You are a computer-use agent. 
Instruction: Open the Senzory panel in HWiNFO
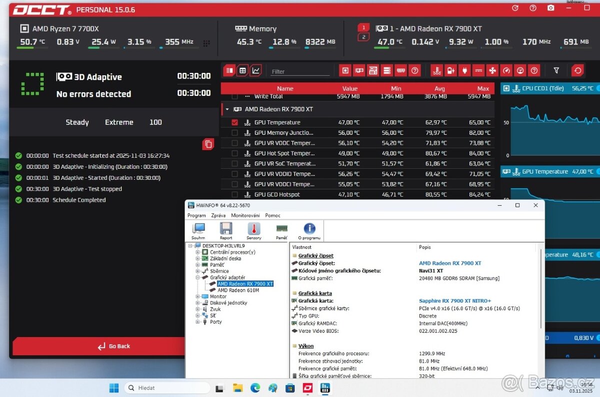click(x=254, y=231)
